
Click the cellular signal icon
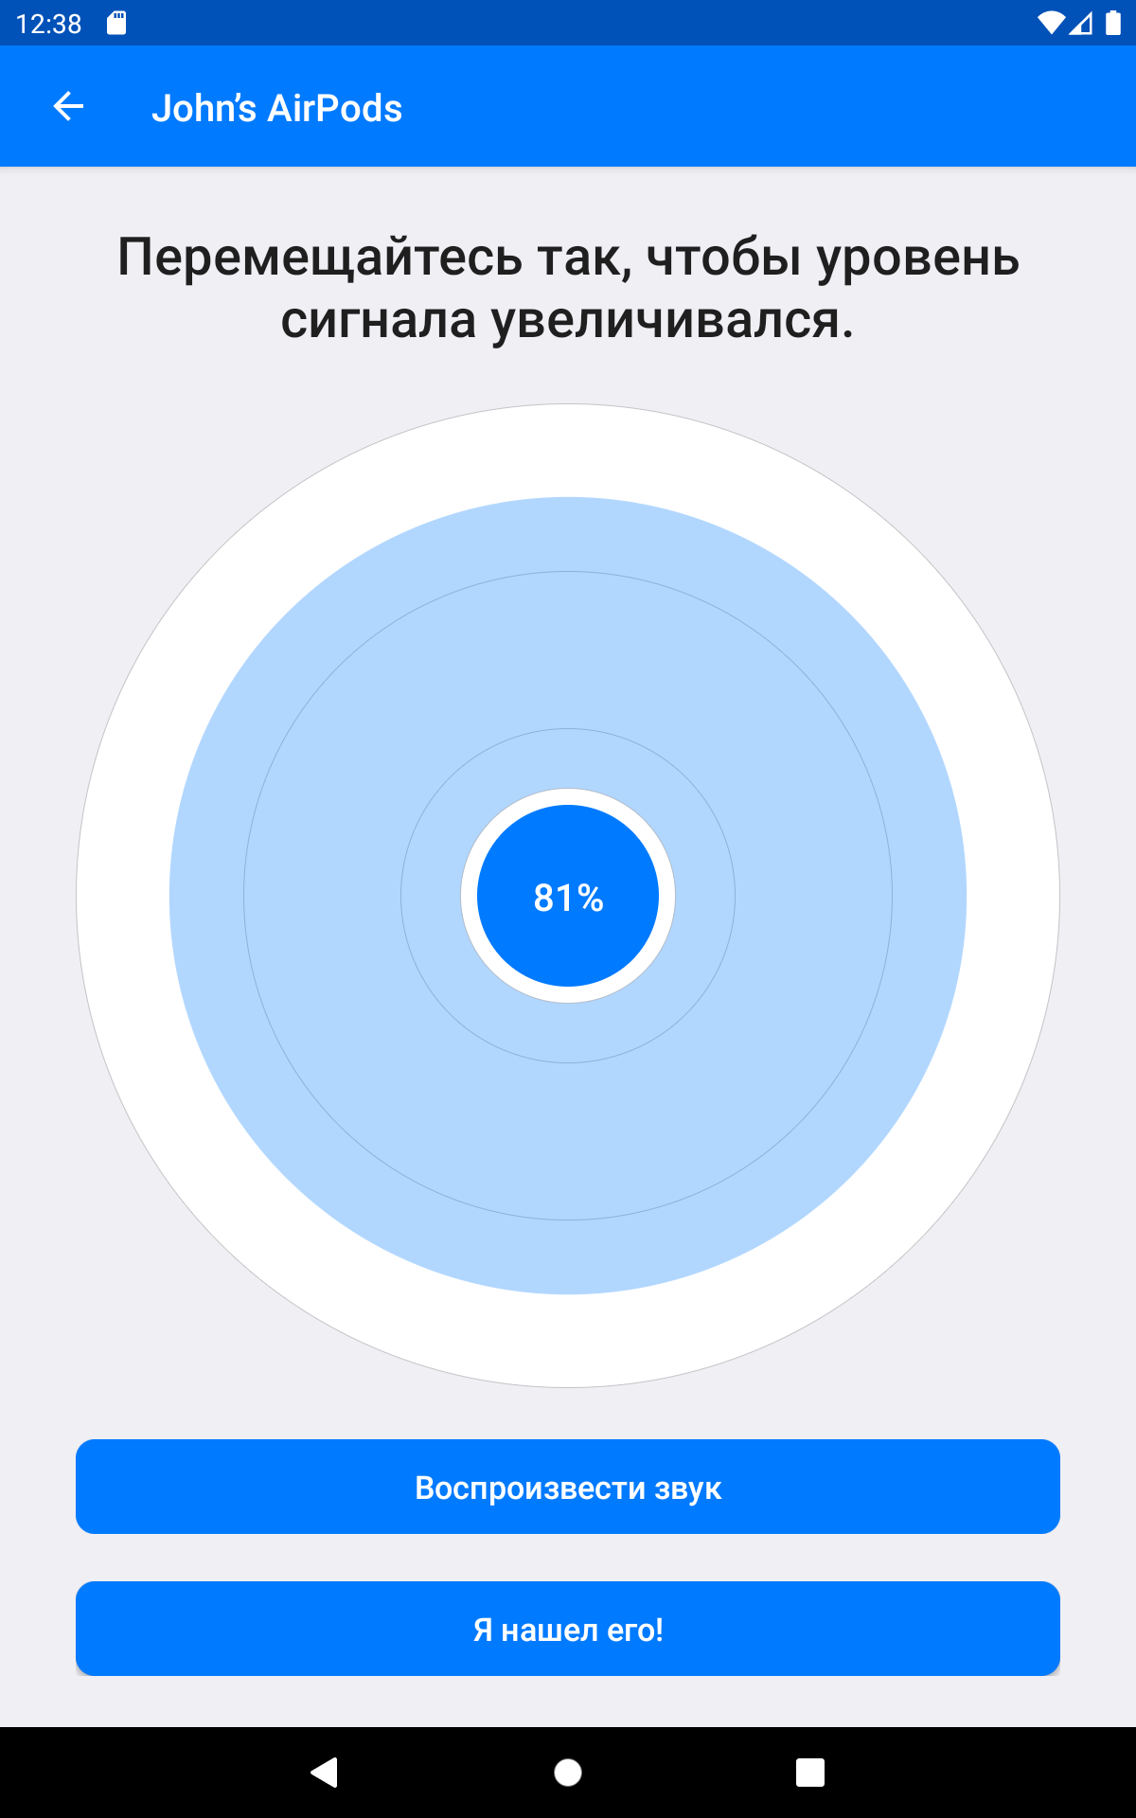click(1081, 23)
